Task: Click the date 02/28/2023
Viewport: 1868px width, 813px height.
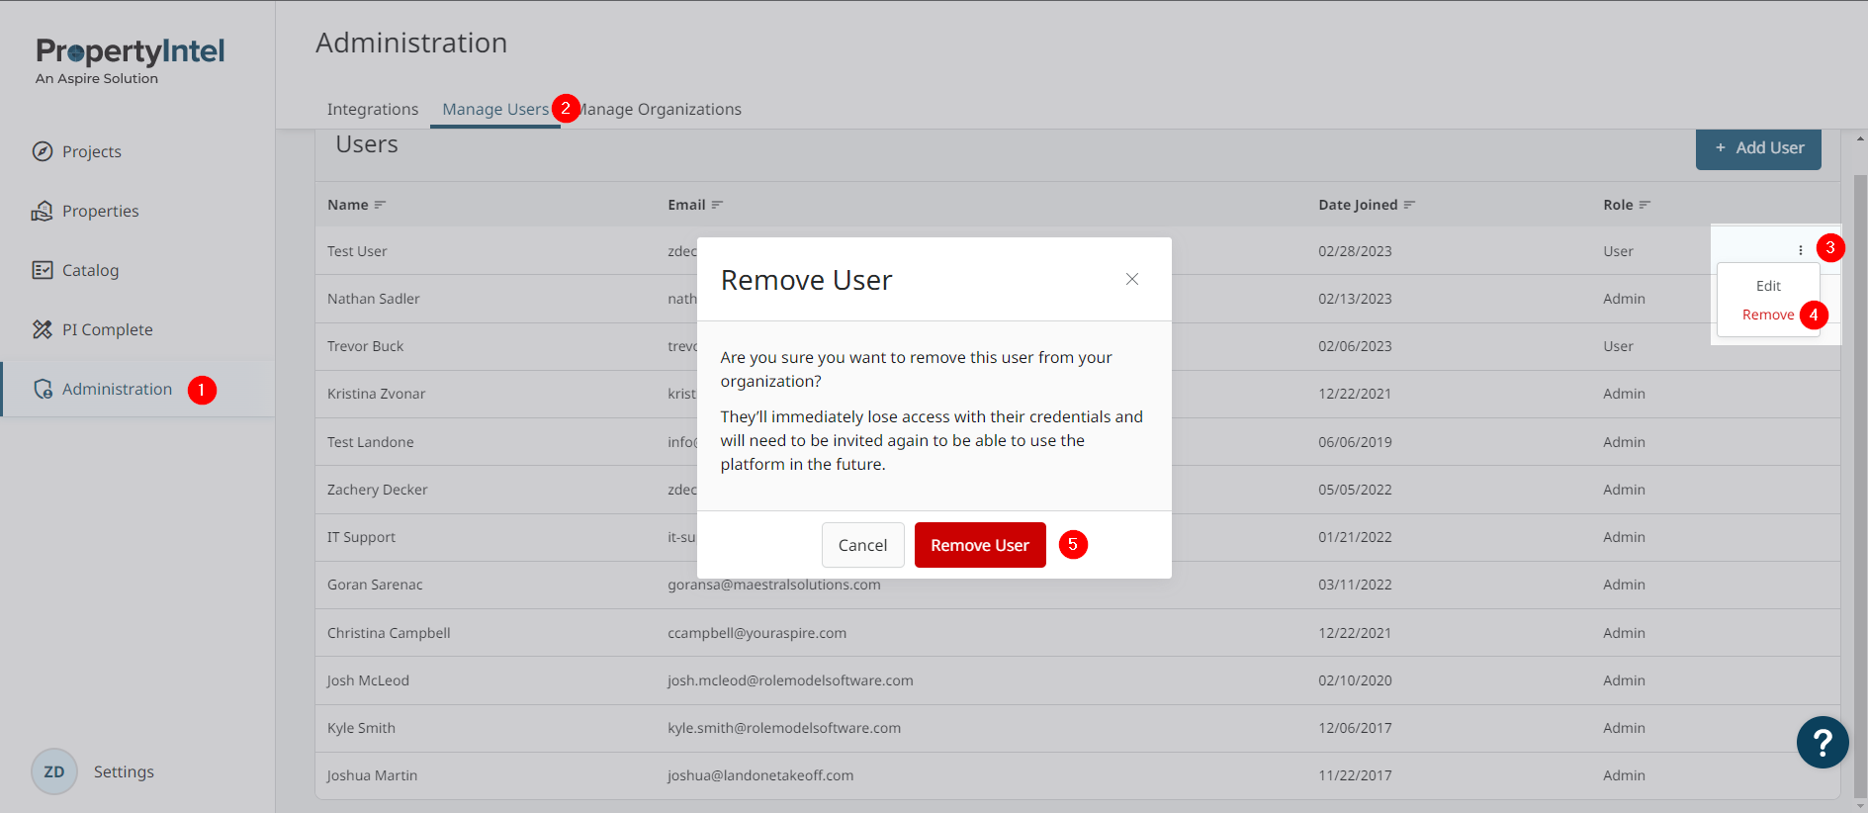Action: [1355, 251]
